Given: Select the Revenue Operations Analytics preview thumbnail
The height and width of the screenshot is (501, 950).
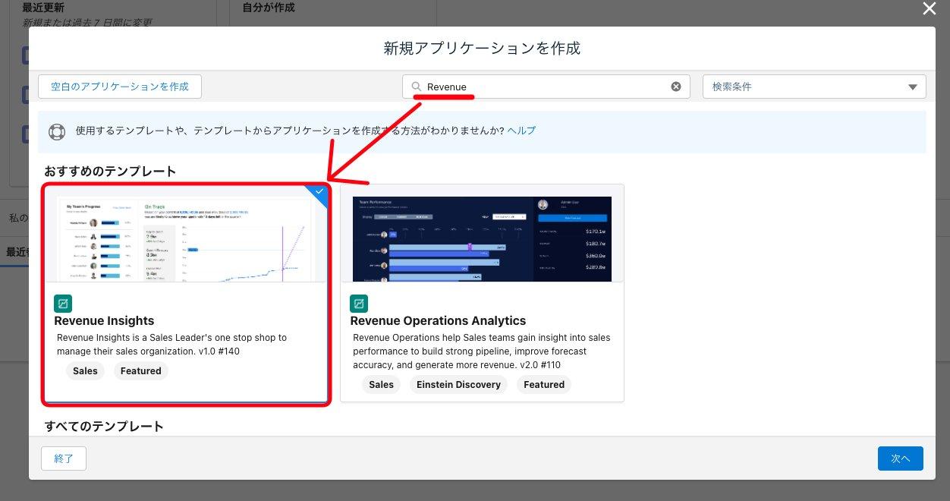Looking at the screenshot, I should 482,239.
